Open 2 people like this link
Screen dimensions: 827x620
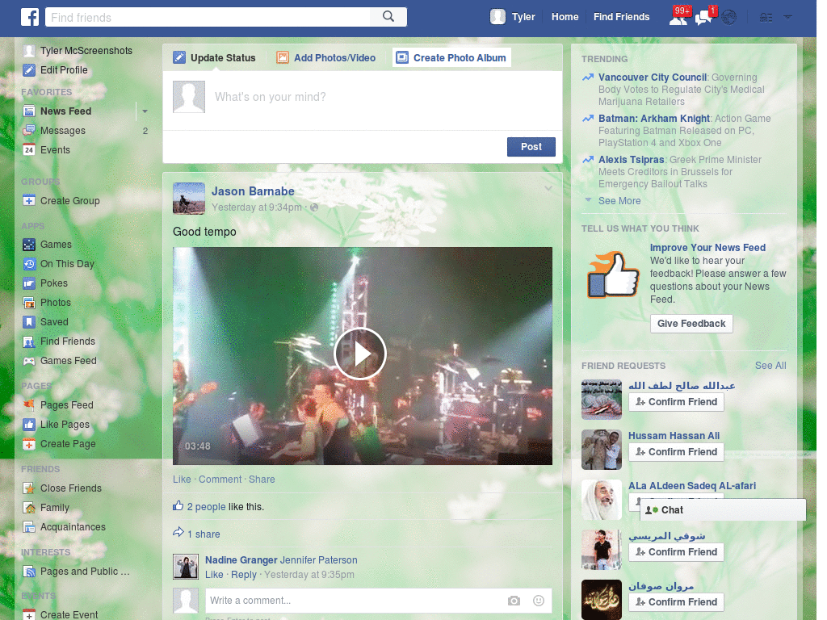click(206, 507)
